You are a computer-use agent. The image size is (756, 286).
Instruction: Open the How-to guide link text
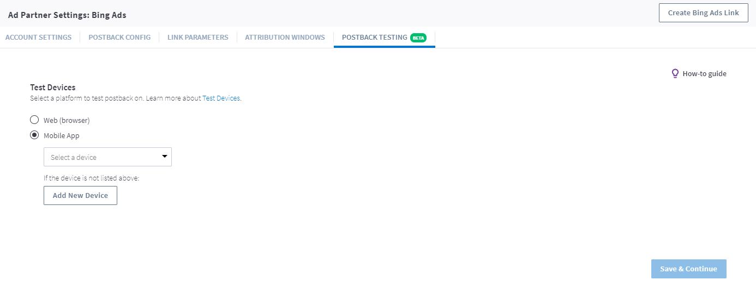[x=704, y=73]
